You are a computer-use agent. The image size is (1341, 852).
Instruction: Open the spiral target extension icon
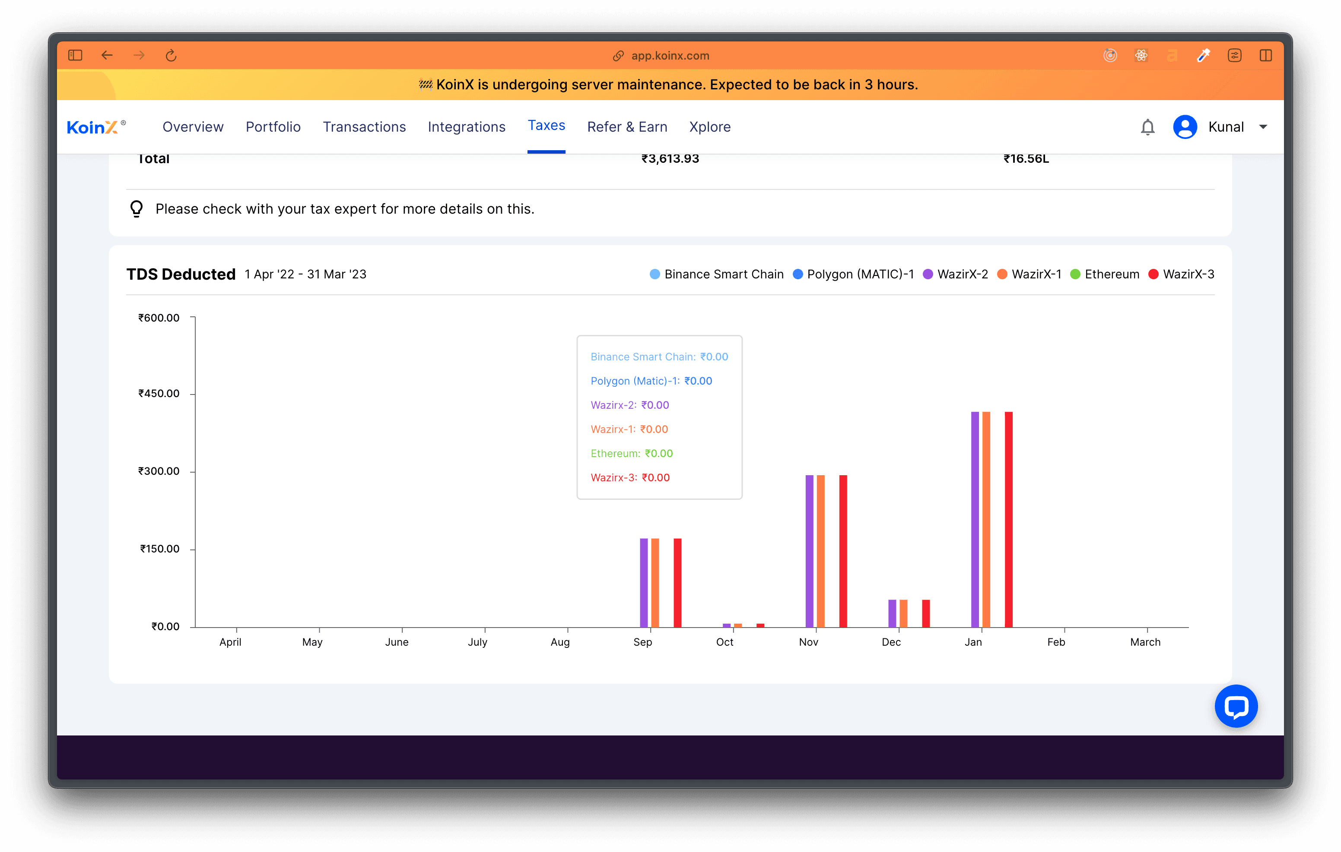coord(1110,55)
